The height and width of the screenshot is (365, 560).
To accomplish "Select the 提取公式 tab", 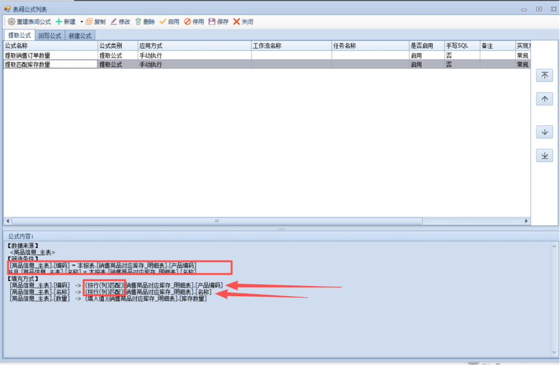I will (19, 35).
